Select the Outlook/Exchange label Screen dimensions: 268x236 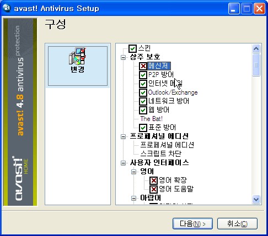tap(173, 92)
